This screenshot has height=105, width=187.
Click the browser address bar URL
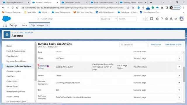[x=75, y=8]
